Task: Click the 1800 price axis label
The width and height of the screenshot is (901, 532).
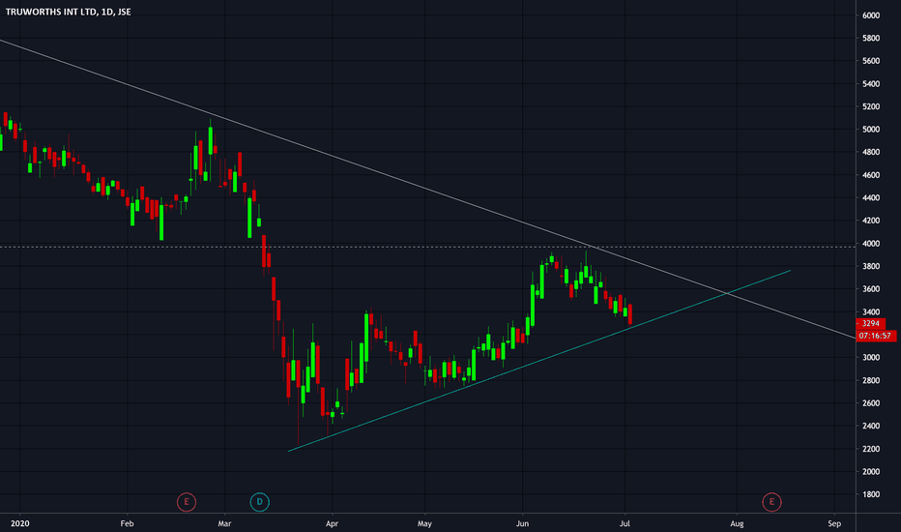Action: point(870,494)
